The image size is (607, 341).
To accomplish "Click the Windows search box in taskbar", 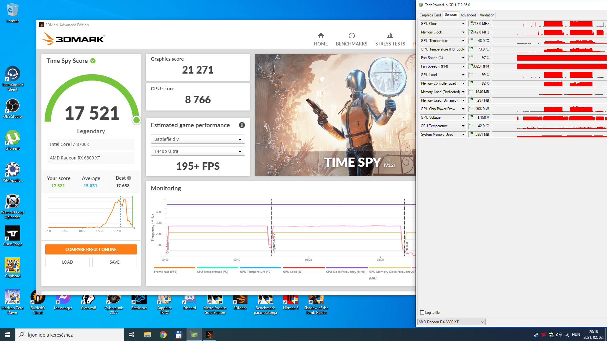I will [x=70, y=335].
